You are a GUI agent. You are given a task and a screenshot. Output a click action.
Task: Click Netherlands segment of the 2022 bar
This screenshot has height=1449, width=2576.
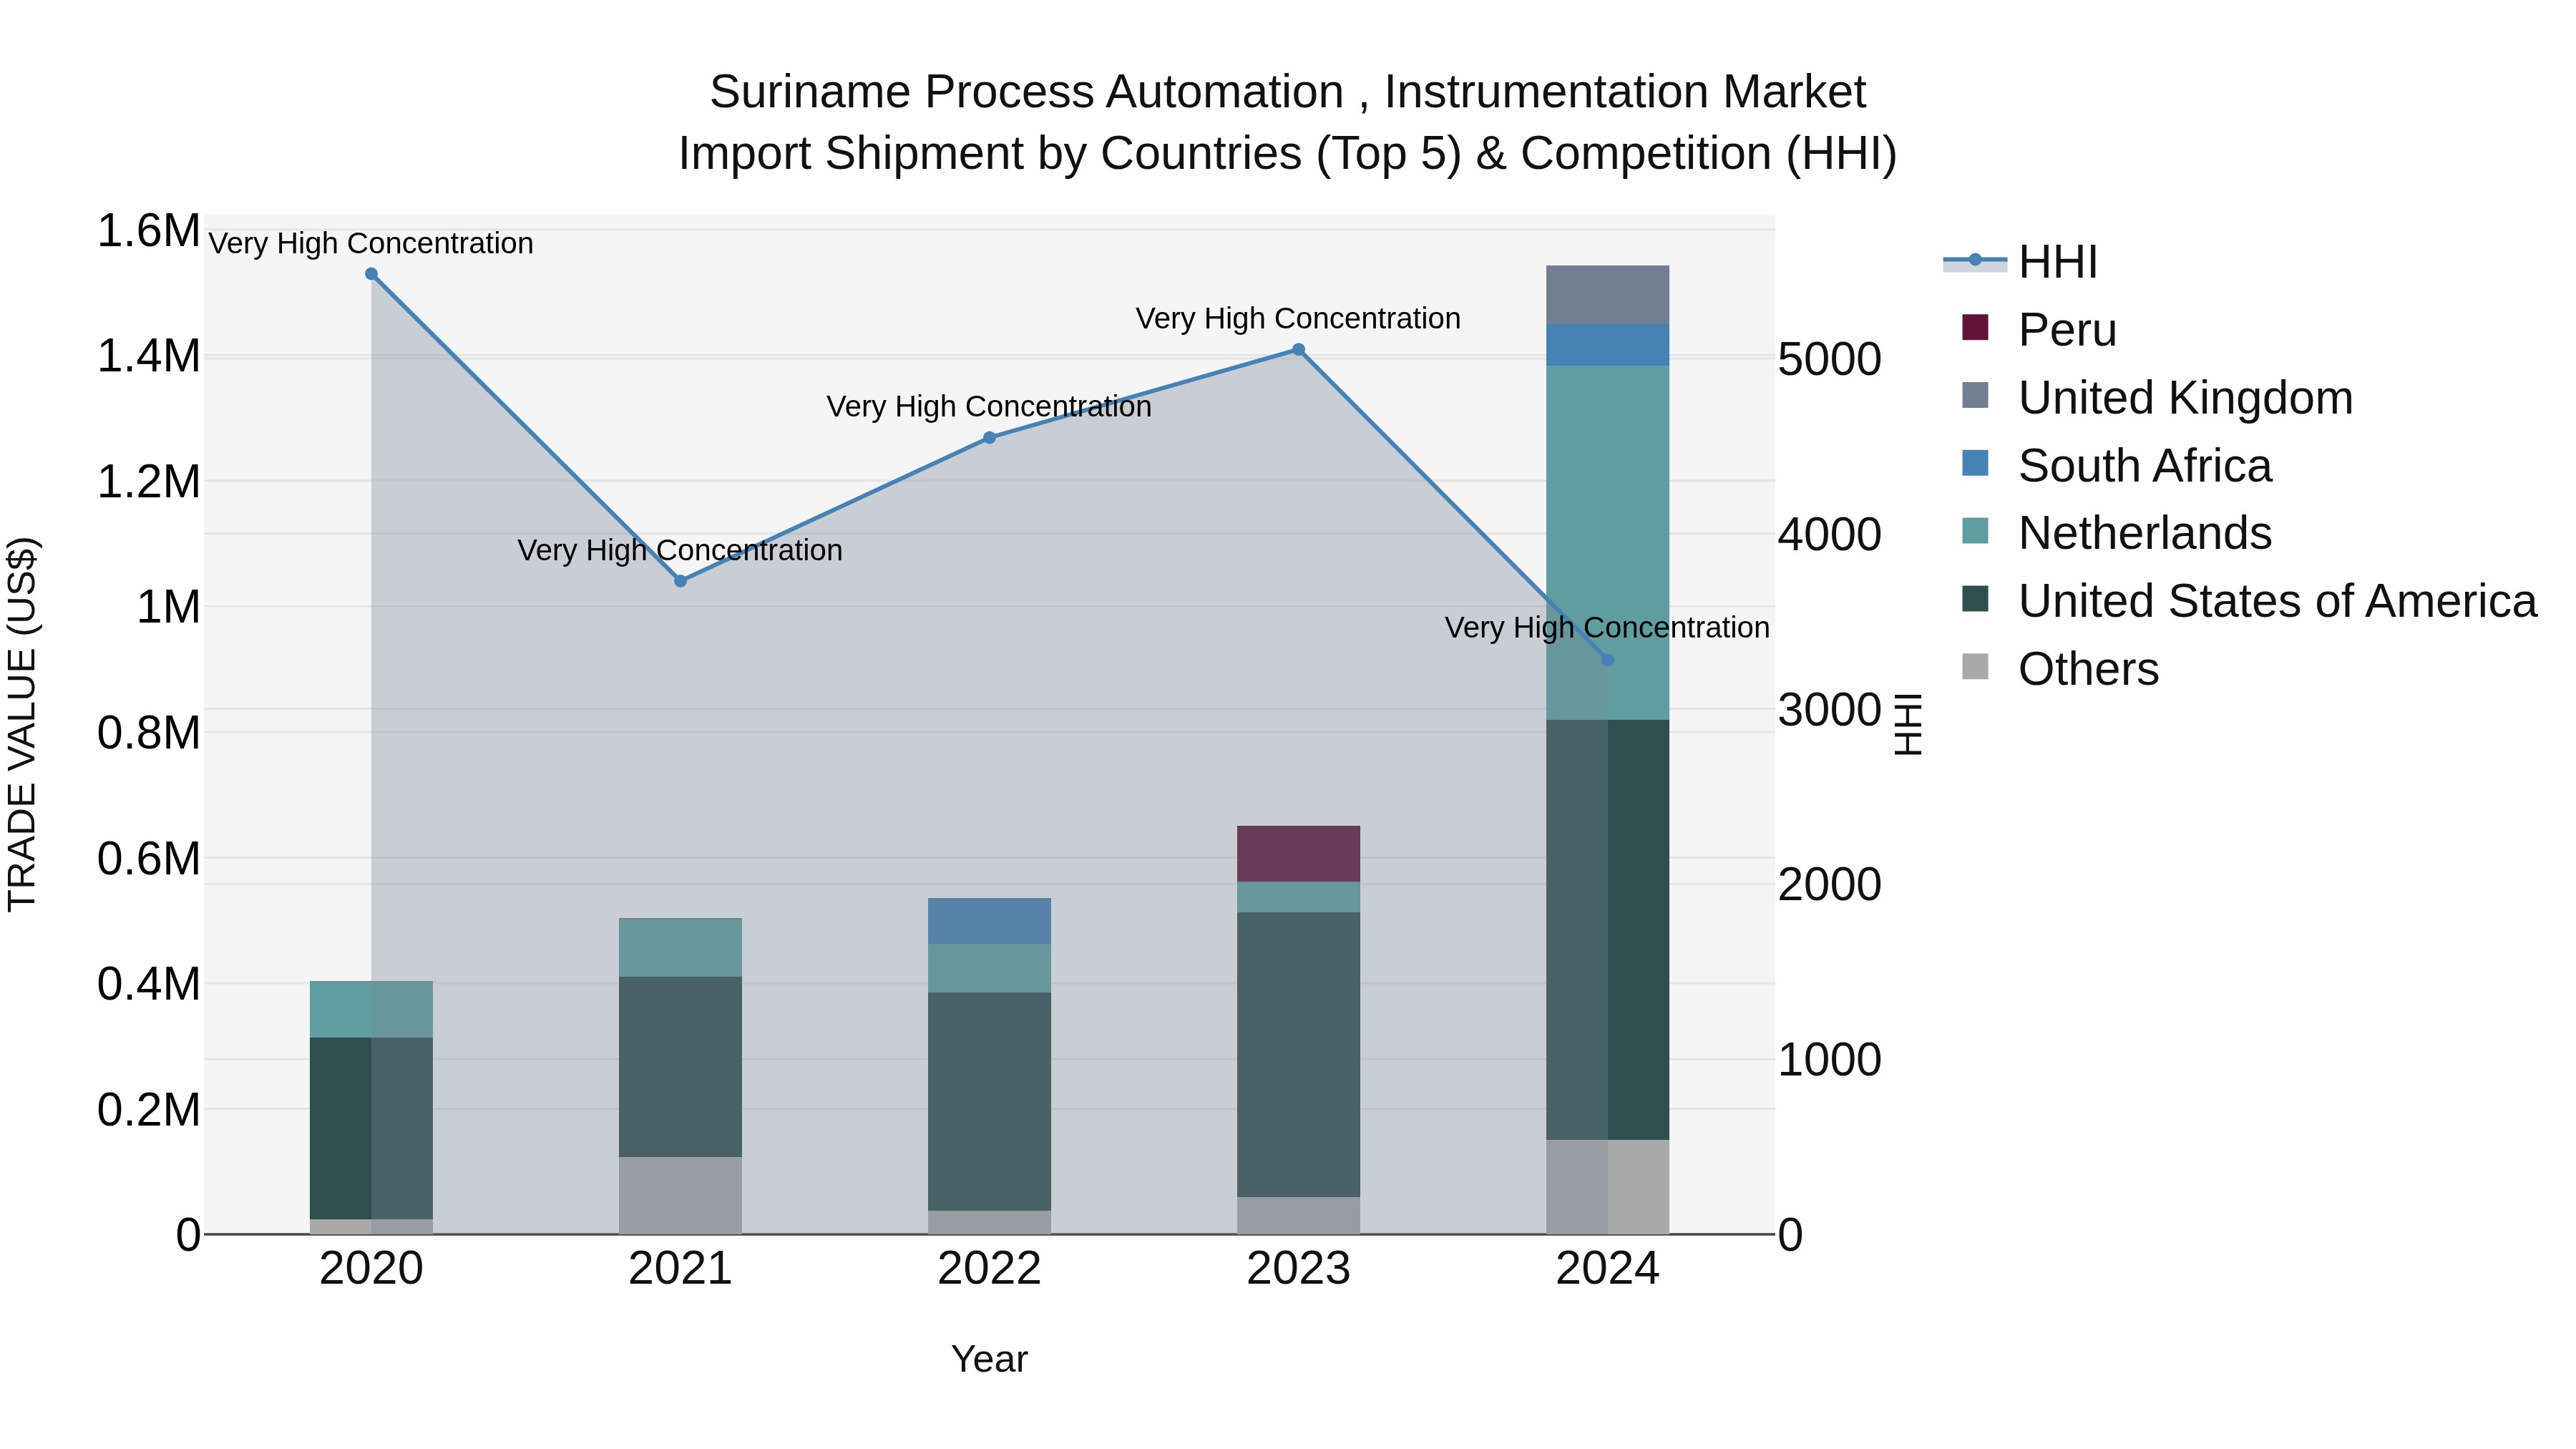point(989,968)
